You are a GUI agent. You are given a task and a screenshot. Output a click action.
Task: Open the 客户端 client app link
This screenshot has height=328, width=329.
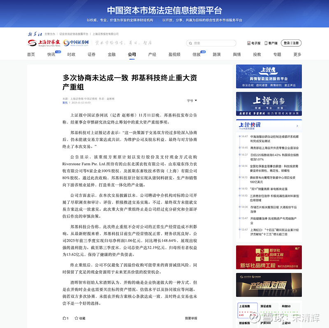[x=271, y=43]
